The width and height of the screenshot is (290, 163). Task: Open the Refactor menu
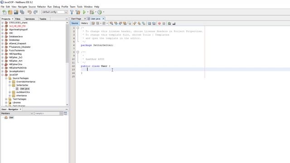(41, 7)
